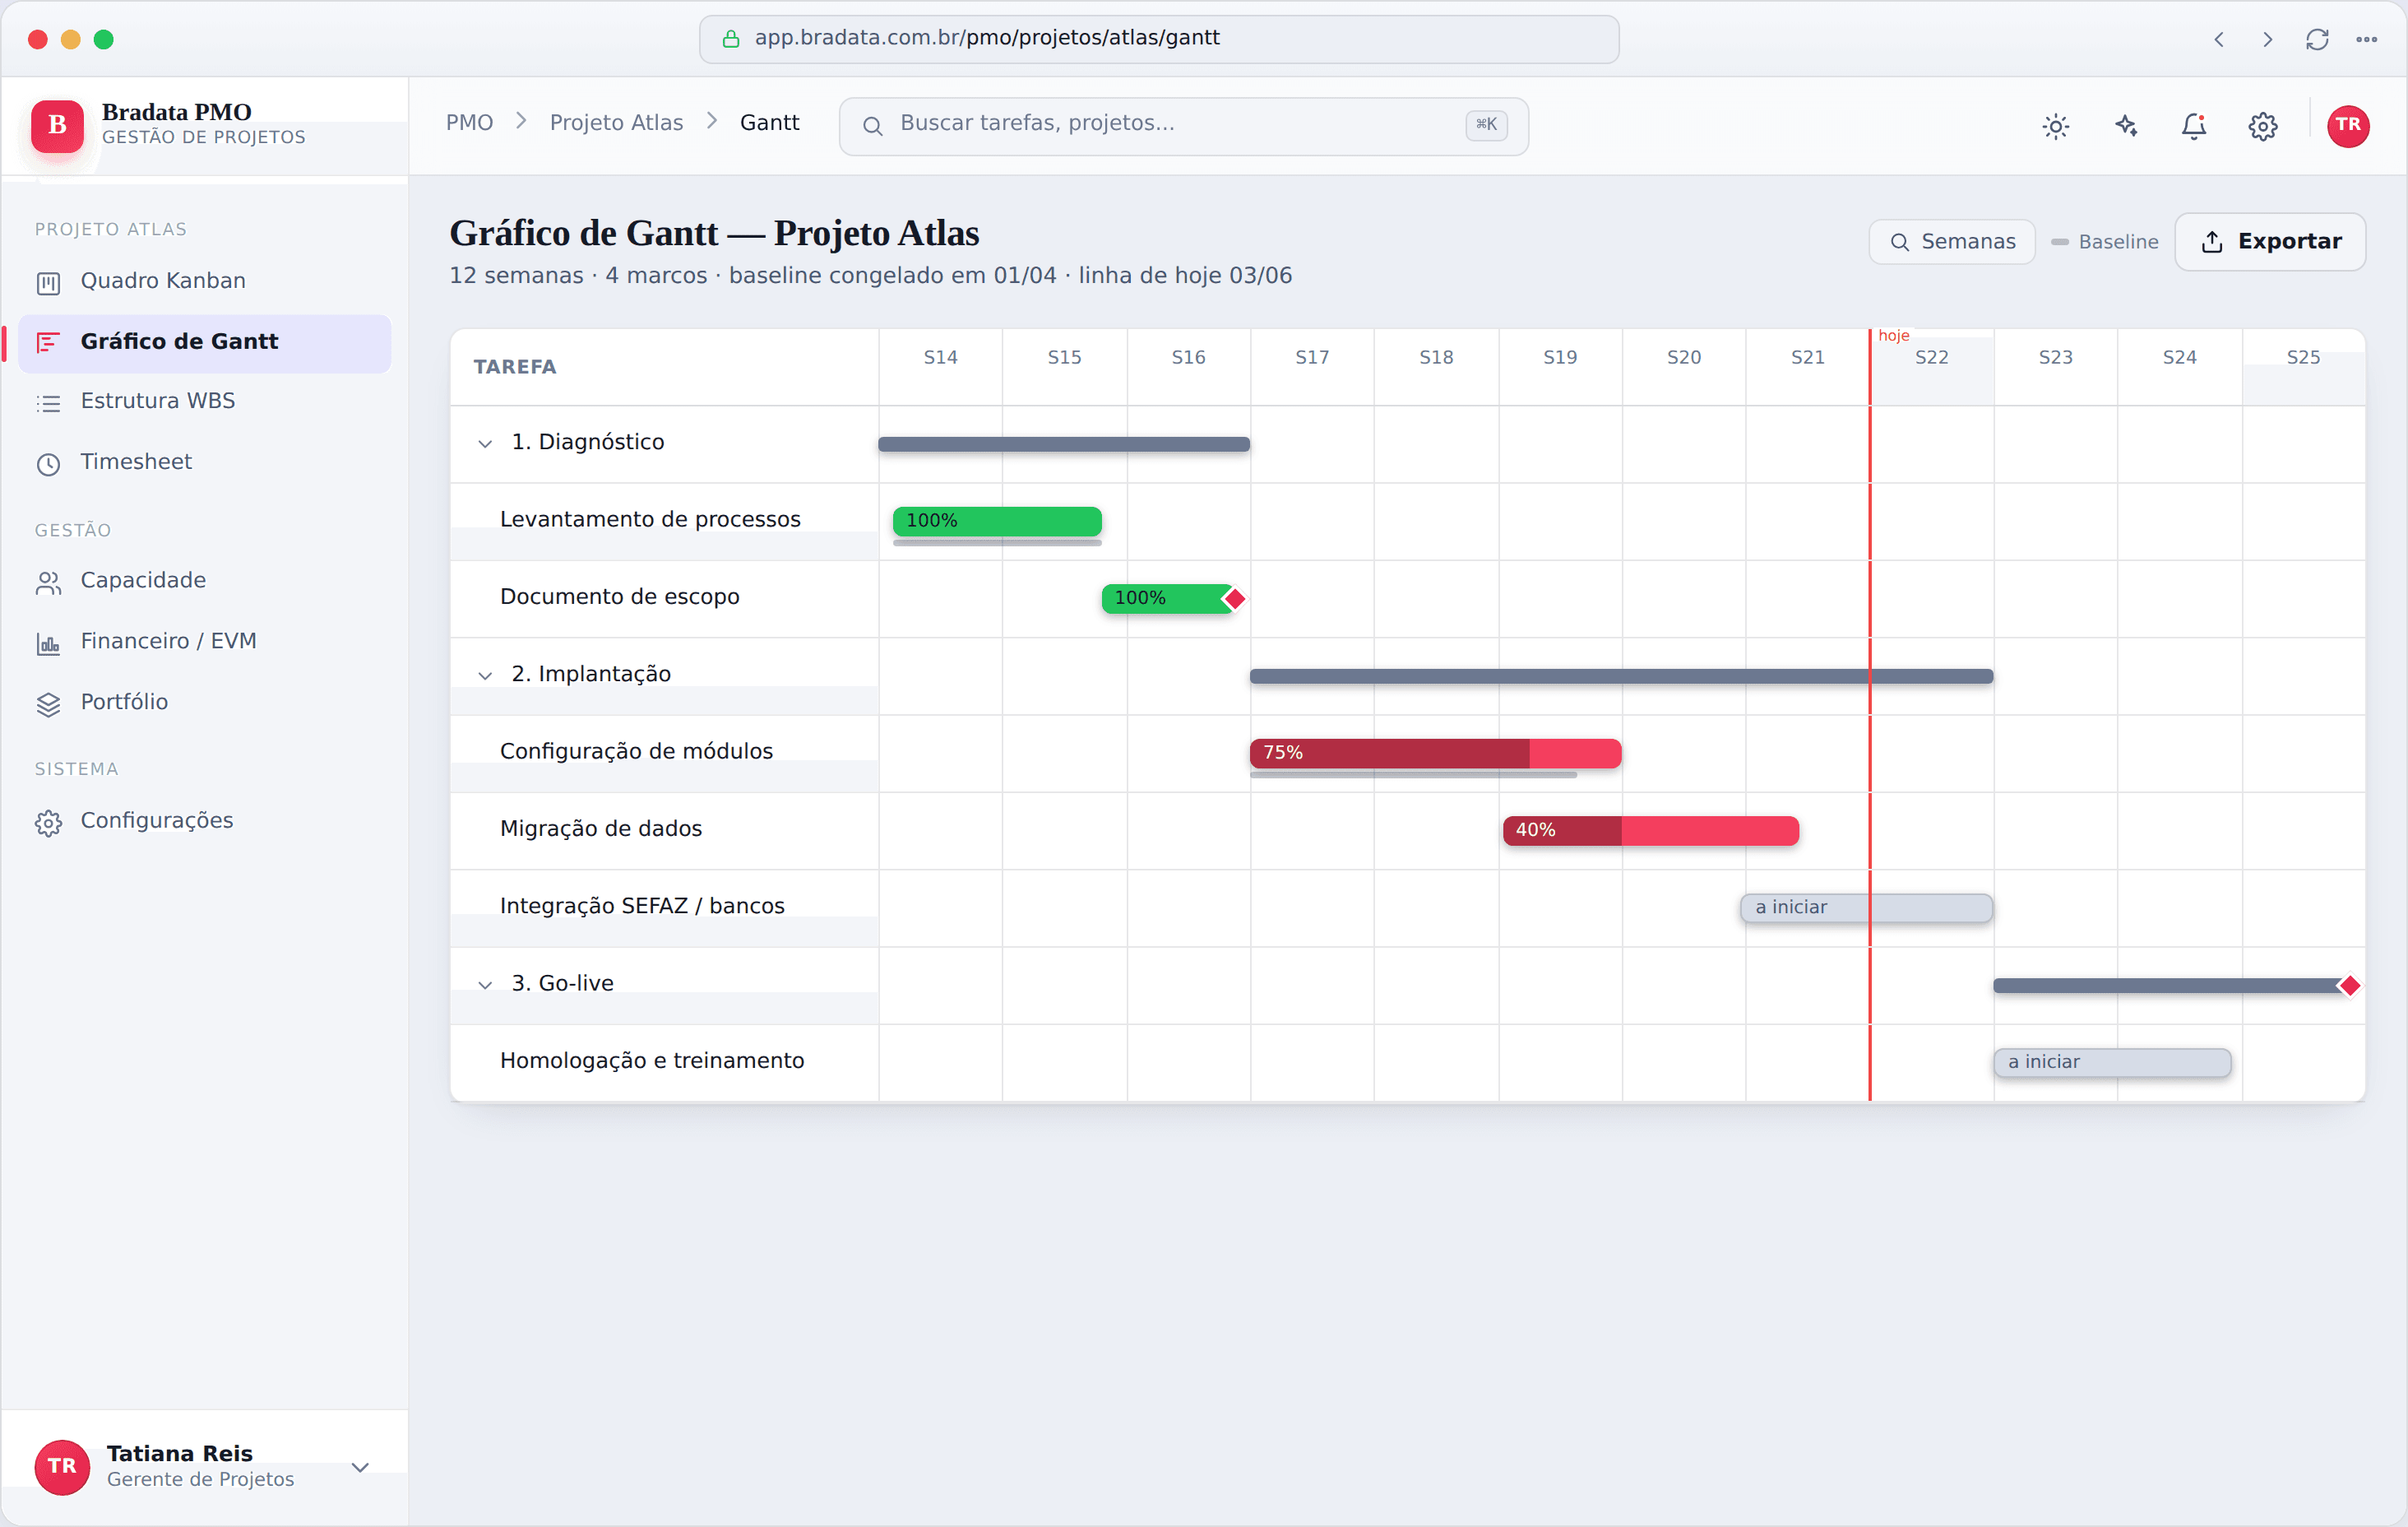Screen dimensions: 2408x1527
Task: Click the Portfólio layers icon
Action: [48, 703]
